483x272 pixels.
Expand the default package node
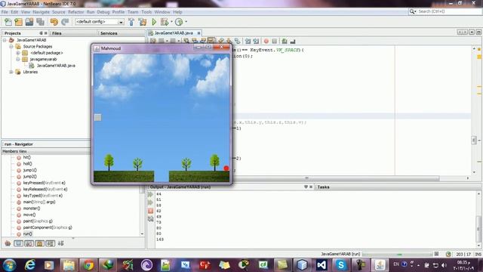[18, 53]
